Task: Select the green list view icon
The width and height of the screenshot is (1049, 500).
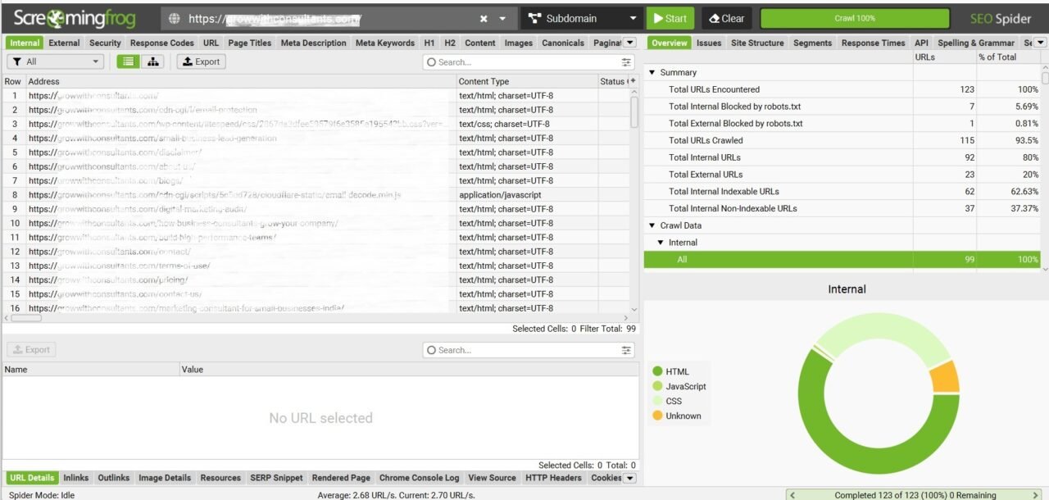Action: 127,61
